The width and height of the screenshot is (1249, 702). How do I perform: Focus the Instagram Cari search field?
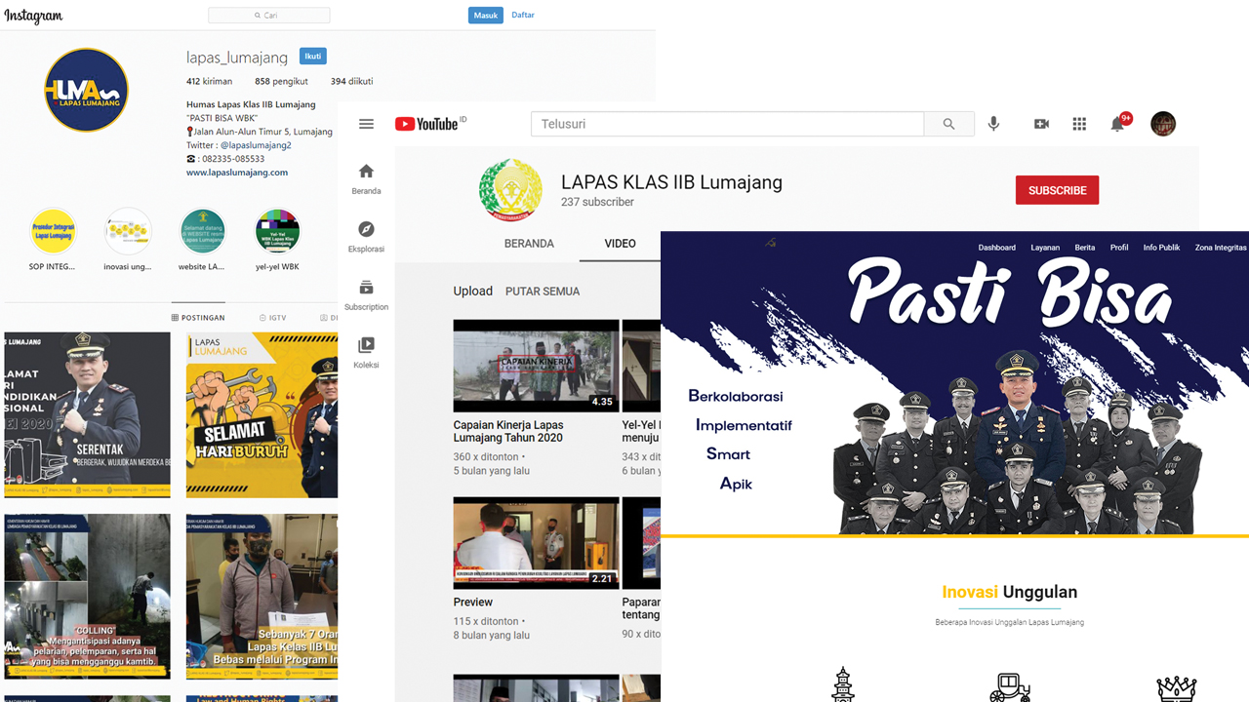(x=268, y=16)
